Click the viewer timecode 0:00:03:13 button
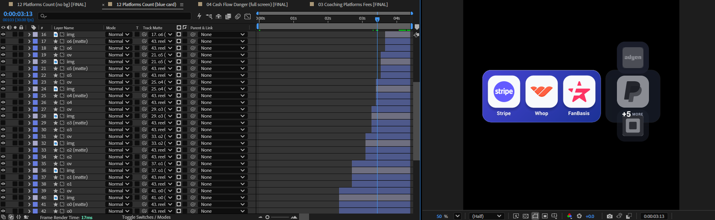Viewport: 715px width, 220px height. pyautogui.click(x=654, y=216)
